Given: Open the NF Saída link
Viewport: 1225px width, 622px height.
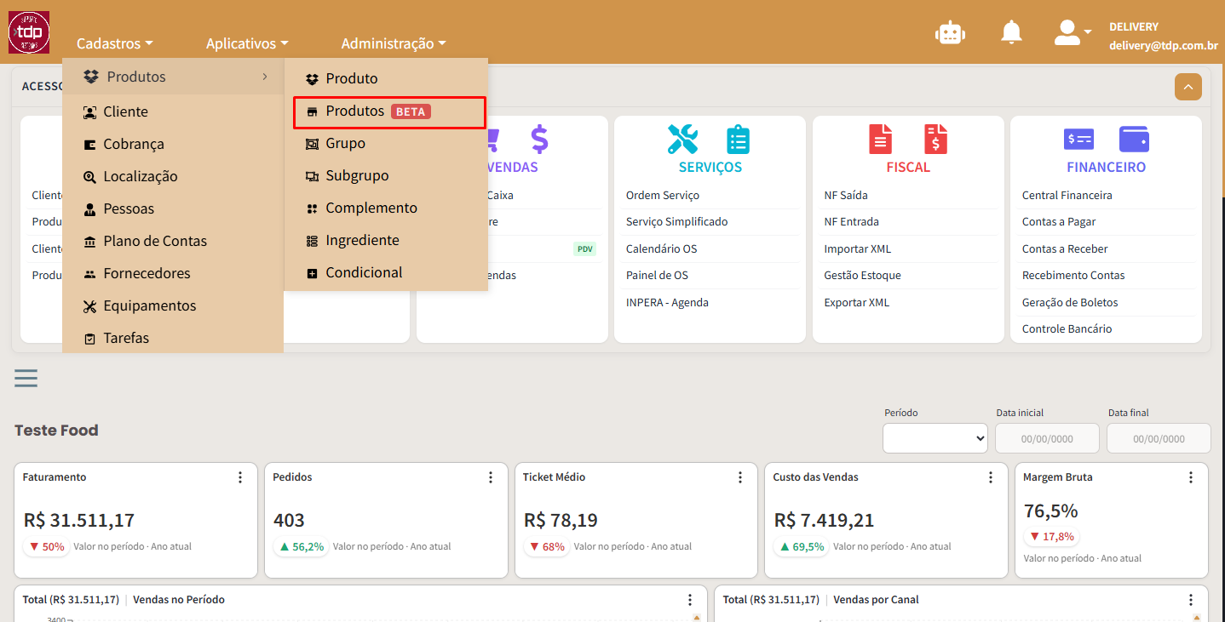Looking at the screenshot, I should coord(846,195).
